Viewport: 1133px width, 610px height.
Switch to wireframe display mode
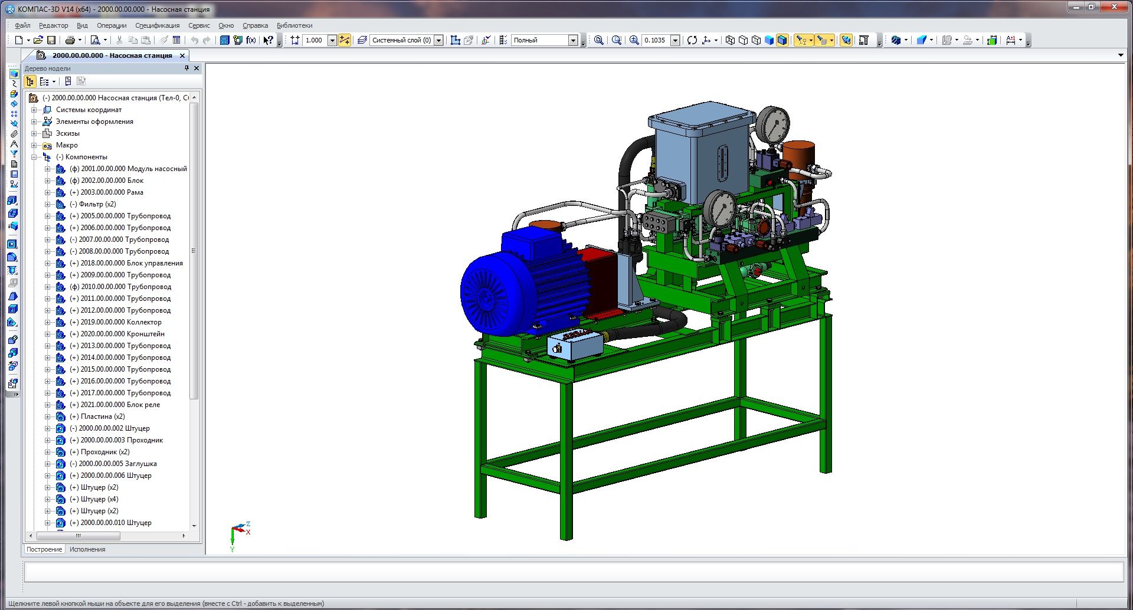point(730,40)
